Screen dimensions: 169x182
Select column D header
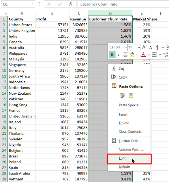point(110,13)
